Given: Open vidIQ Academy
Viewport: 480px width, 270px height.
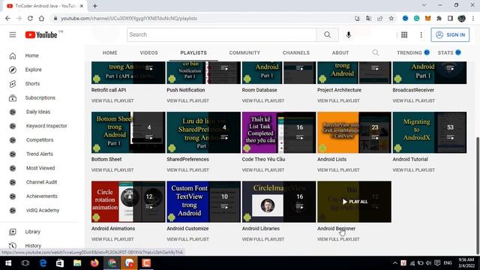Looking at the screenshot, I should pyautogui.click(x=42, y=211).
